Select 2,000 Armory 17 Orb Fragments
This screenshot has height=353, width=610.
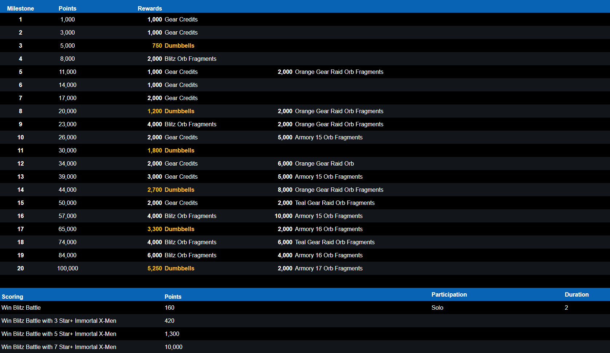(x=320, y=268)
